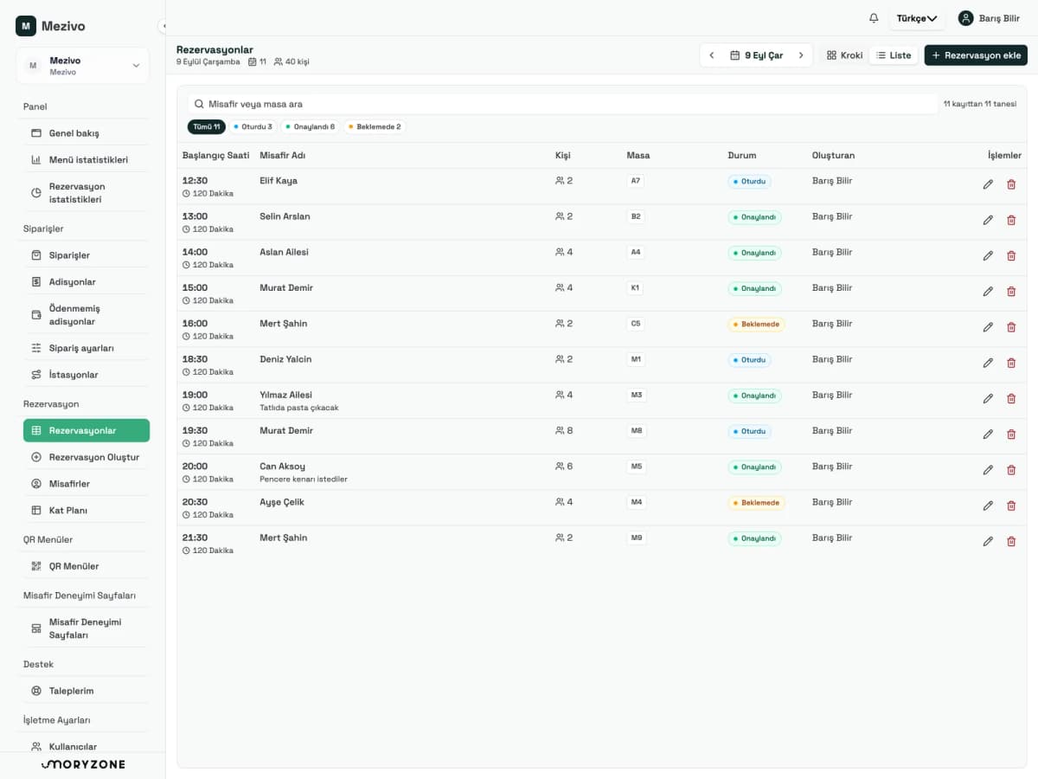Delete Deniz Yalcin's reservation
This screenshot has height=779, width=1038.
1011,363
